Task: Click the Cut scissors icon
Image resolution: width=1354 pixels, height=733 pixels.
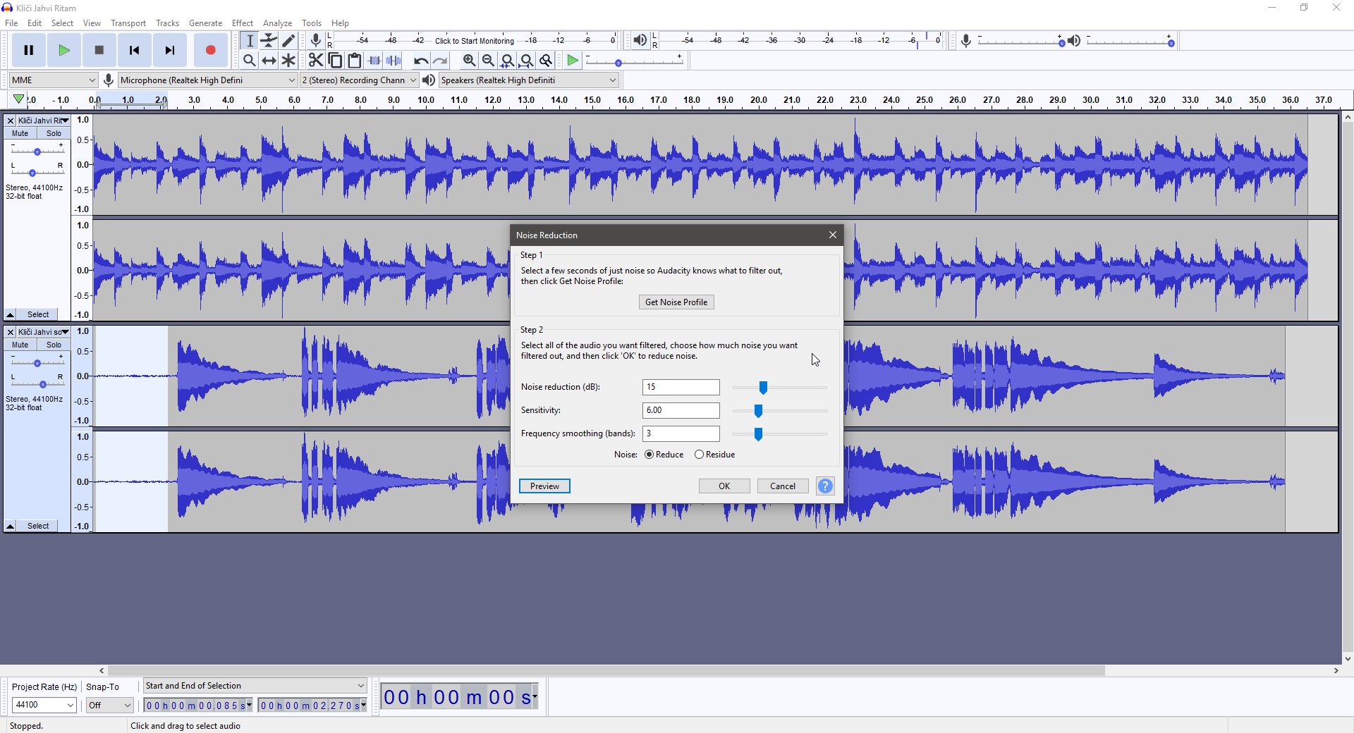Action: (316, 61)
